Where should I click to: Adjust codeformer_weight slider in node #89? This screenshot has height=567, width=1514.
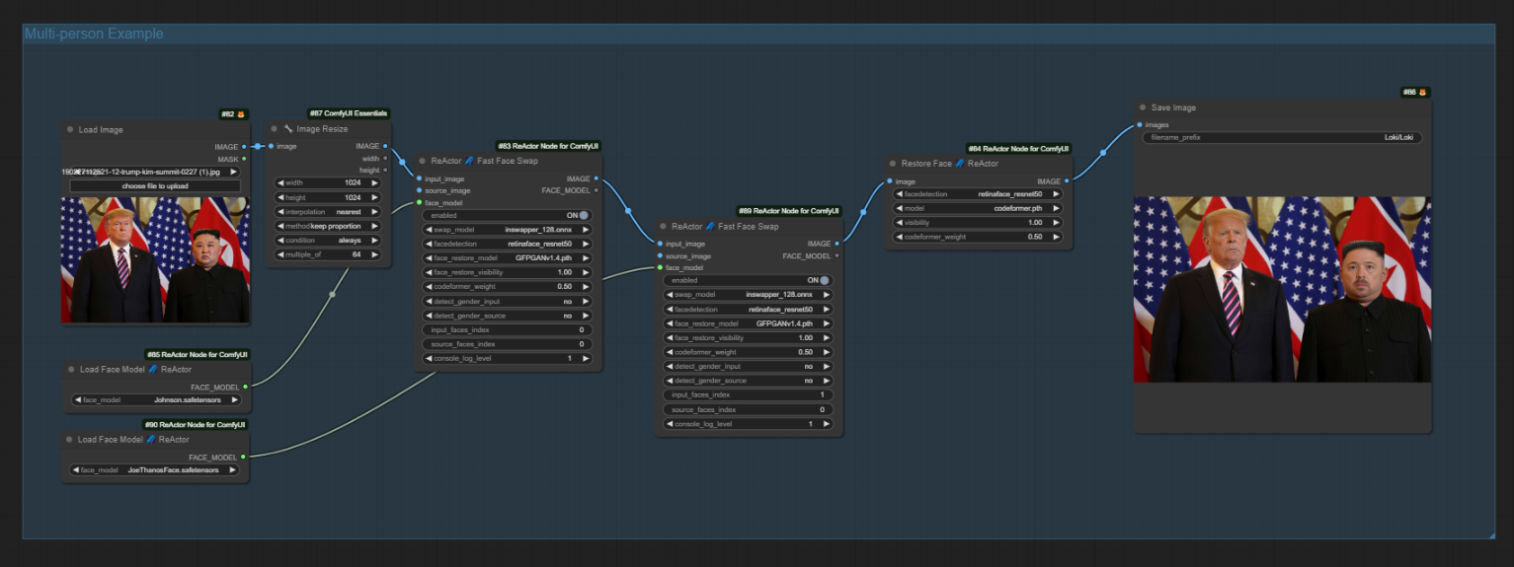pos(748,352)
